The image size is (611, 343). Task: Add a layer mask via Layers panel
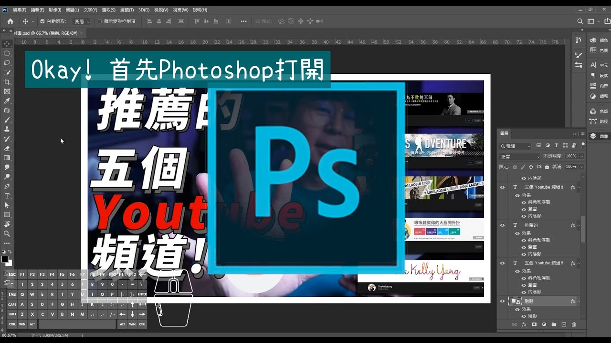coord(534,324)
